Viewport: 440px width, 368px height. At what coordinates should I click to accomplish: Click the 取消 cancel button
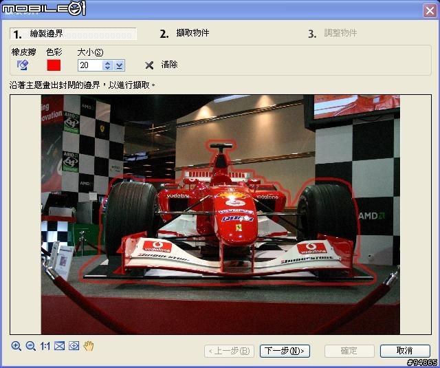pos(405,351)
